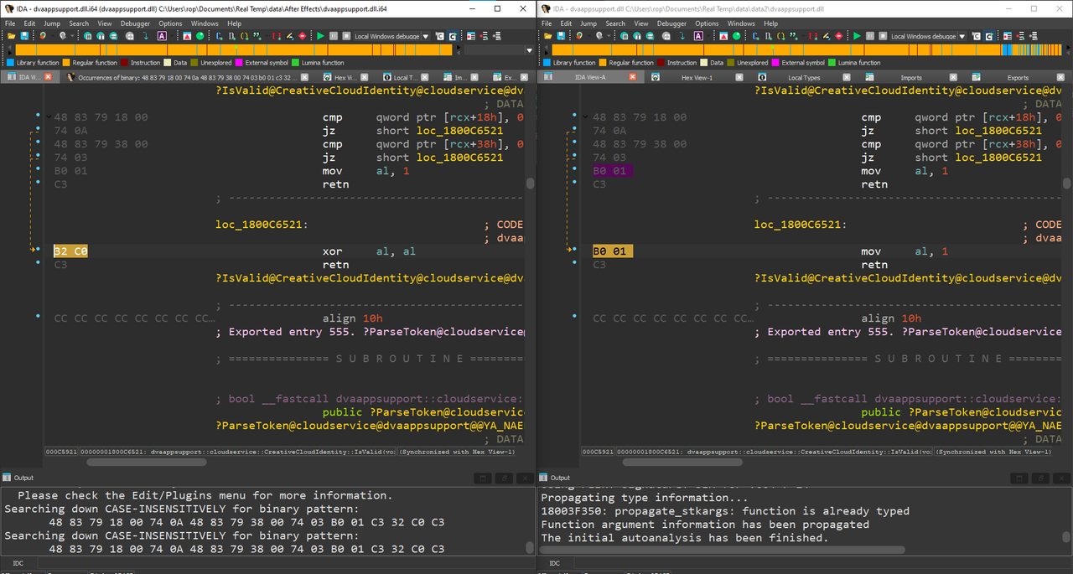Viewport: 1073px width, 574px height.
Task: Toggle breakpoint dot beside first cmp line, left window
Action: coord(39,117)
